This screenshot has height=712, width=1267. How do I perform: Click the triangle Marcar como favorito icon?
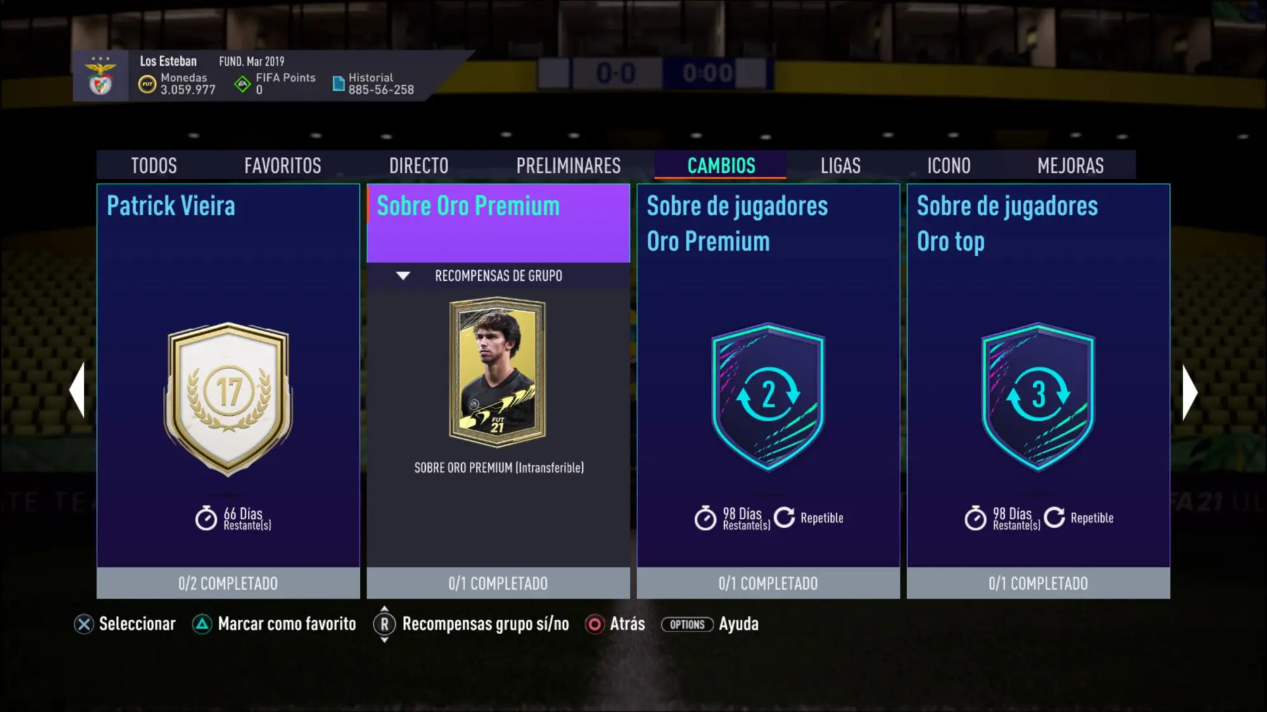[202, 625]
